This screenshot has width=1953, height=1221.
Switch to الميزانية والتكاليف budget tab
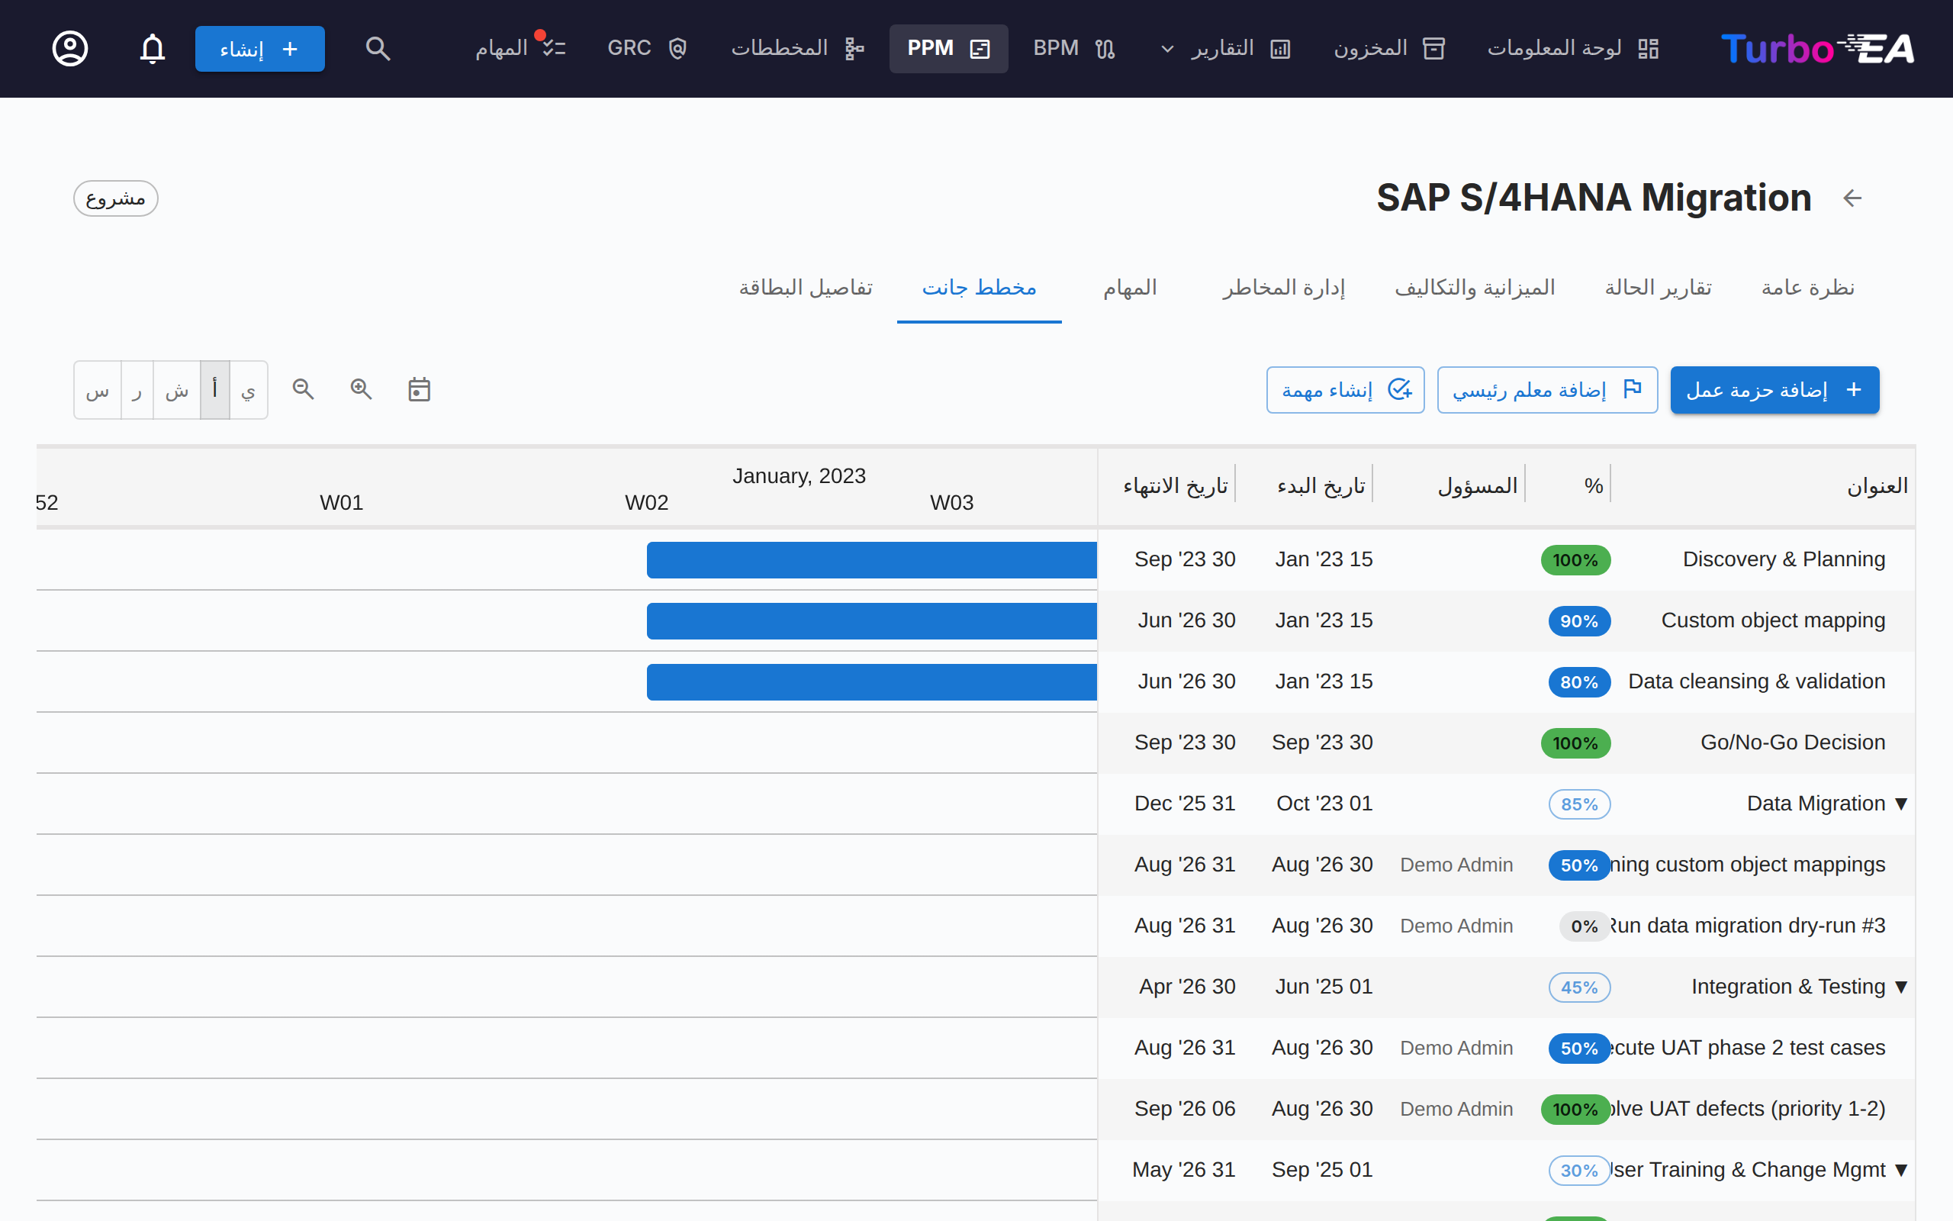pyautogui.click(x=1475, y=288)
